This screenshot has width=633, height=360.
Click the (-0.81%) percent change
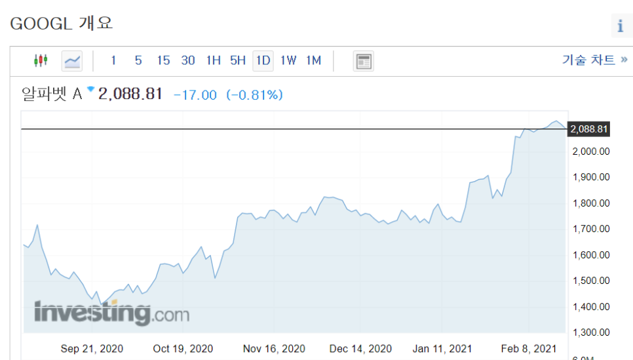[x=254, y=95]
